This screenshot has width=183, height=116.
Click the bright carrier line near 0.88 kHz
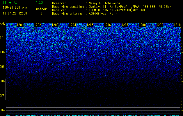93,69
